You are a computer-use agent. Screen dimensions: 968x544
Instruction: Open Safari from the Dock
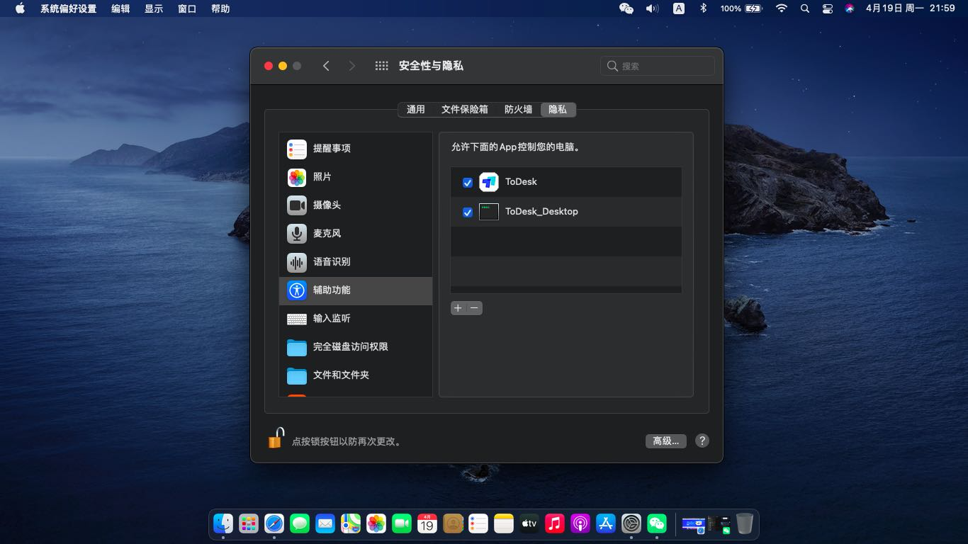tap(274, 523)
